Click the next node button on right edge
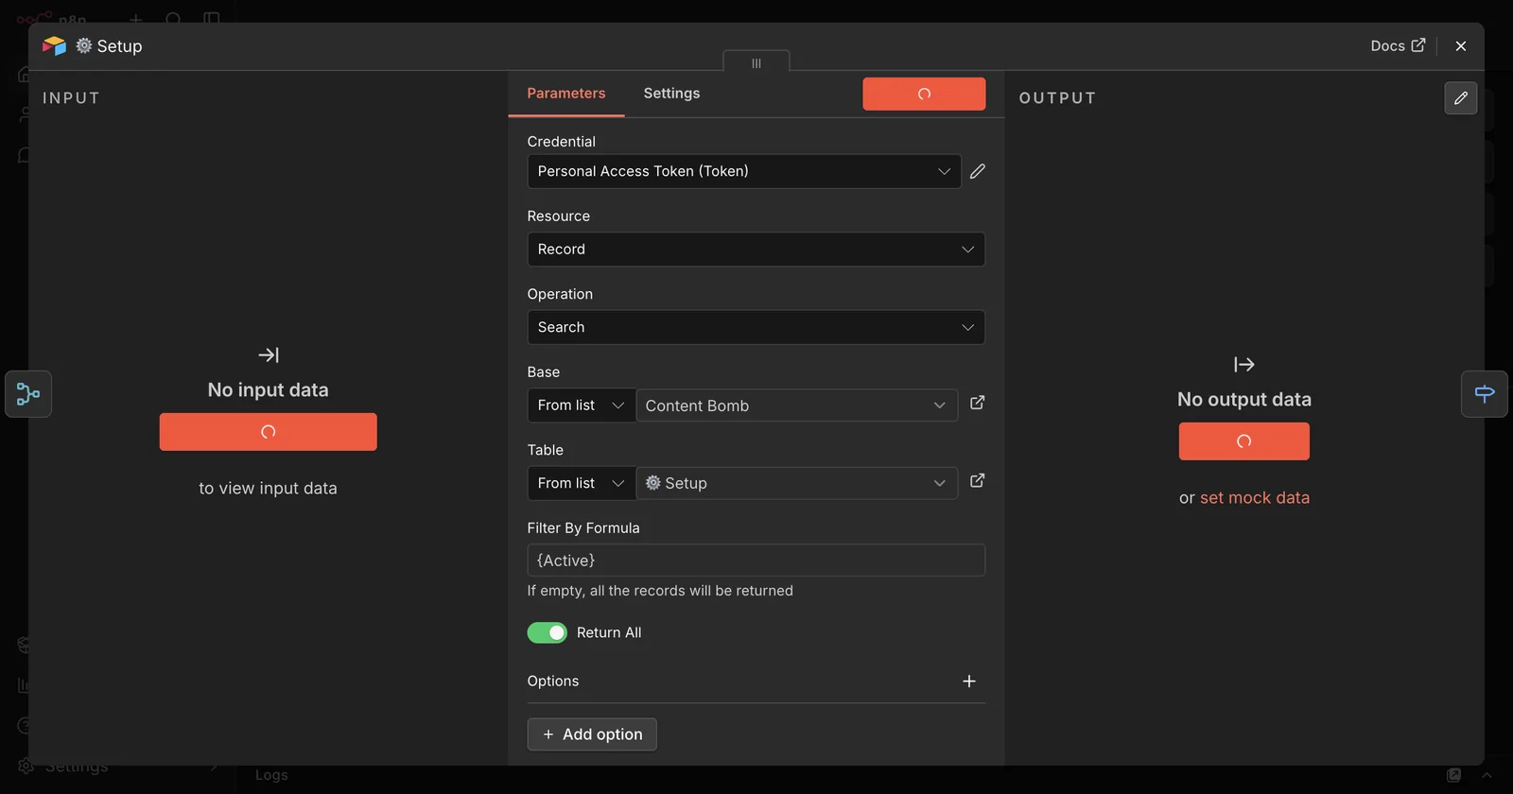Image resolution: width=1513 pixels, height=794 pixels. pyautogui.click(x=1485, y=394)
